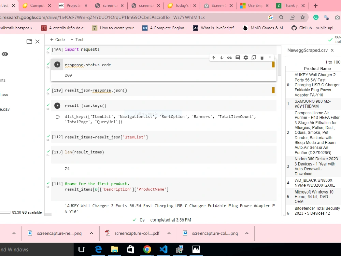
Task: Select the Product Name column header
Action: (317, 69)
